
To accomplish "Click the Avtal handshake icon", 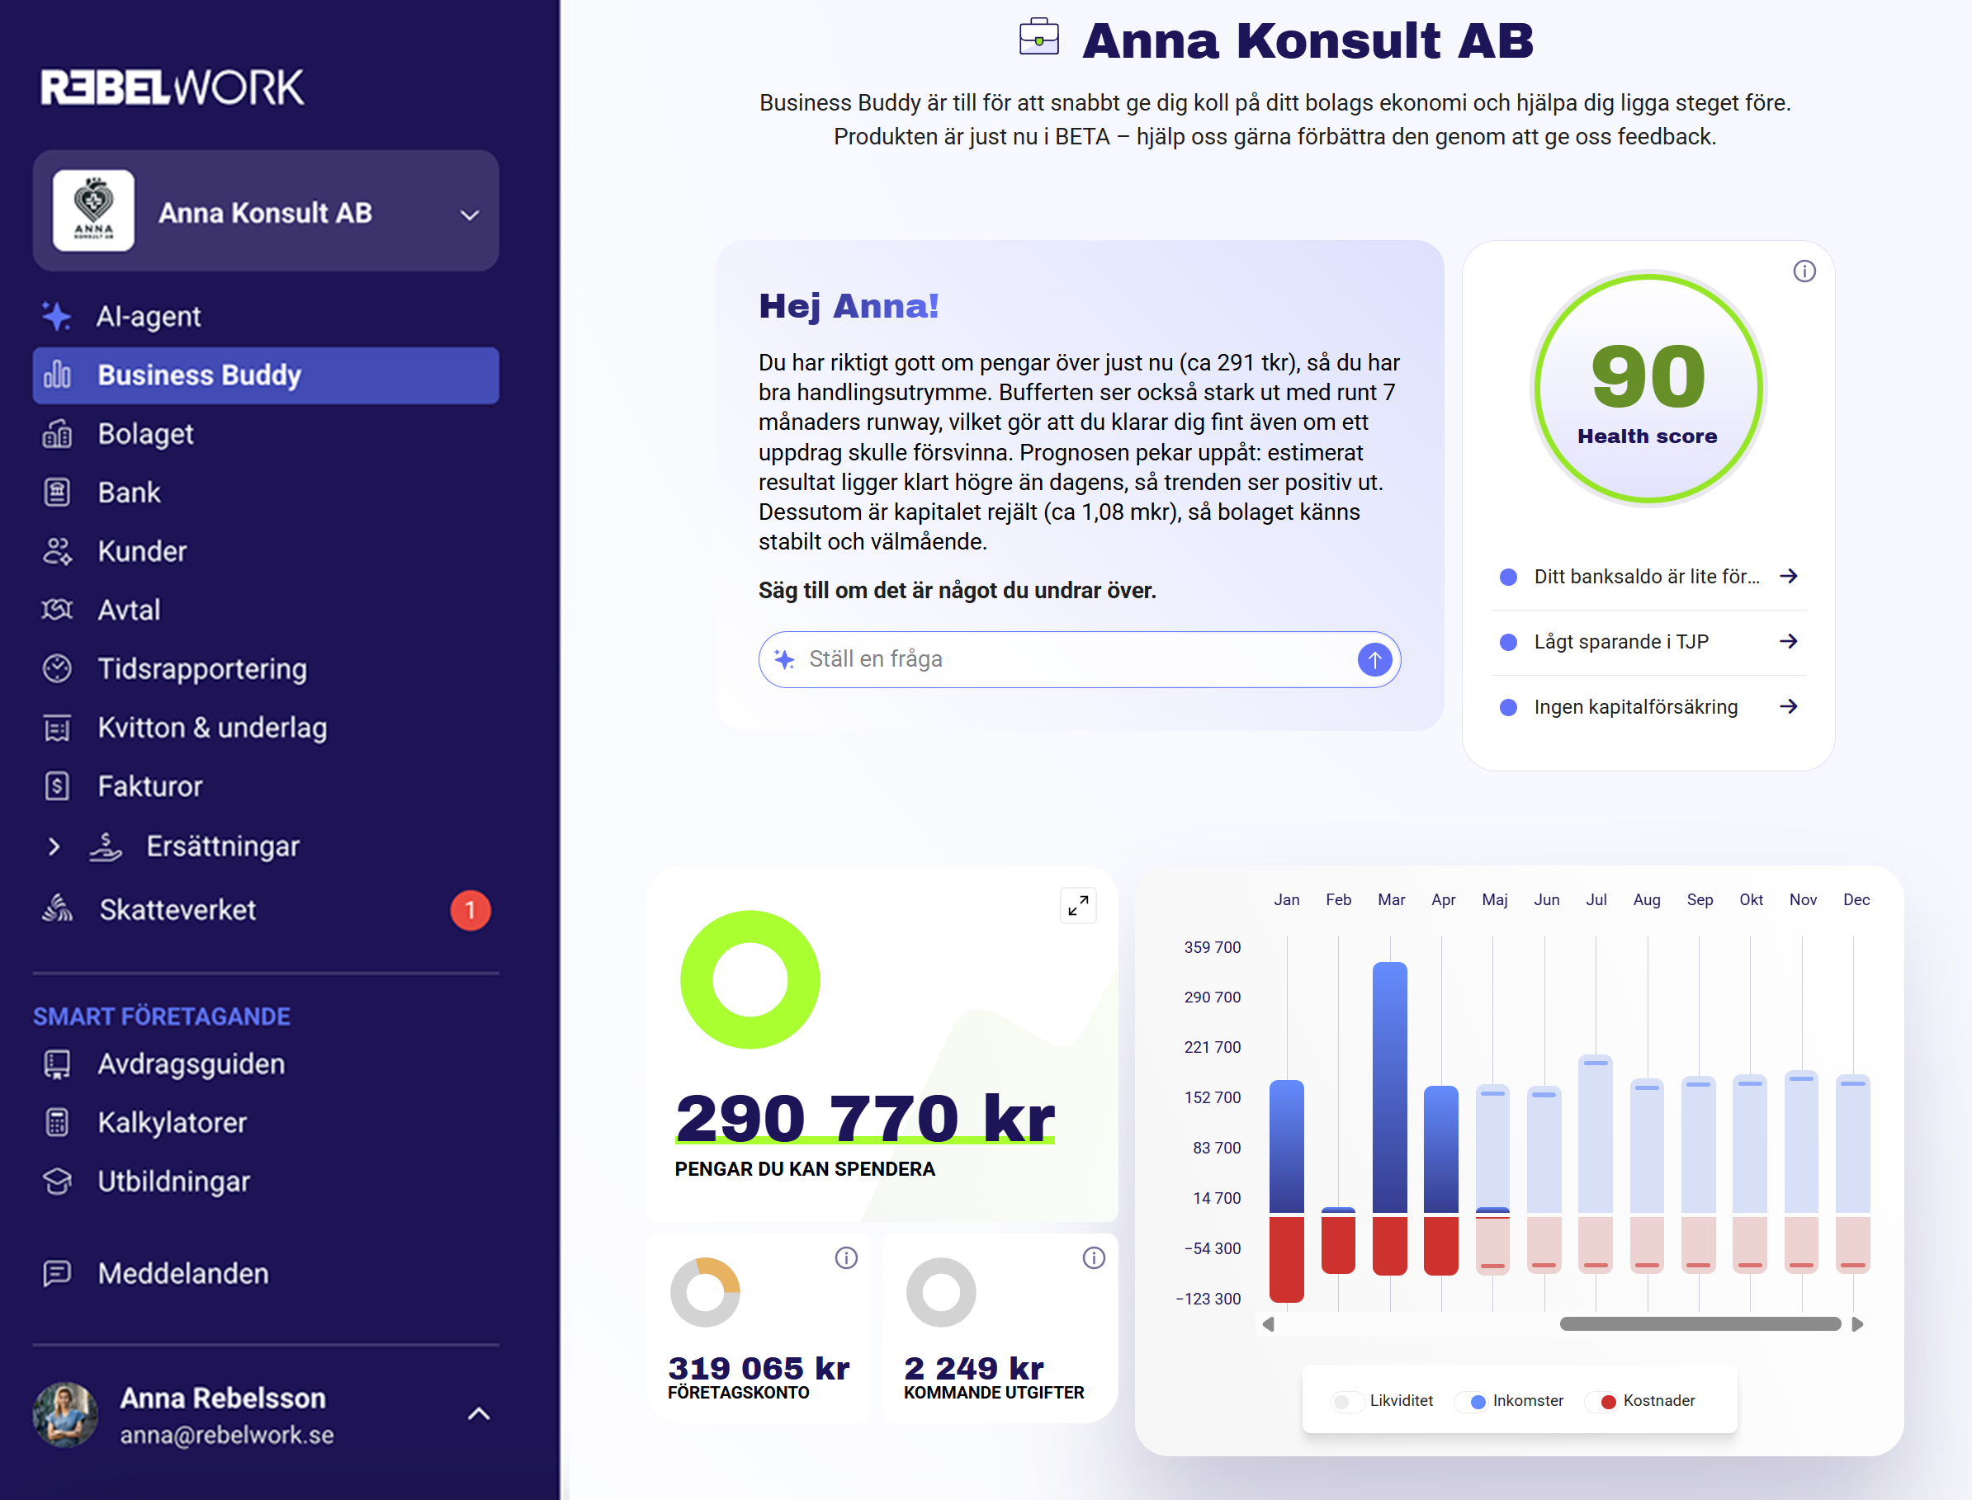I will click(56, 610).
